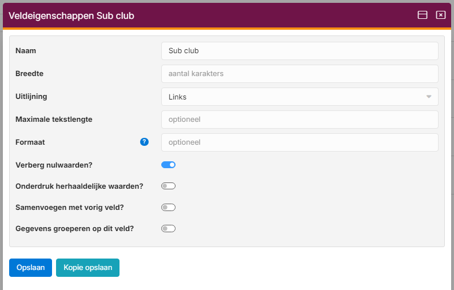Focus the Breedte aantal karakters field
This screenshot has width=454, height=290.
click(300, 74)
